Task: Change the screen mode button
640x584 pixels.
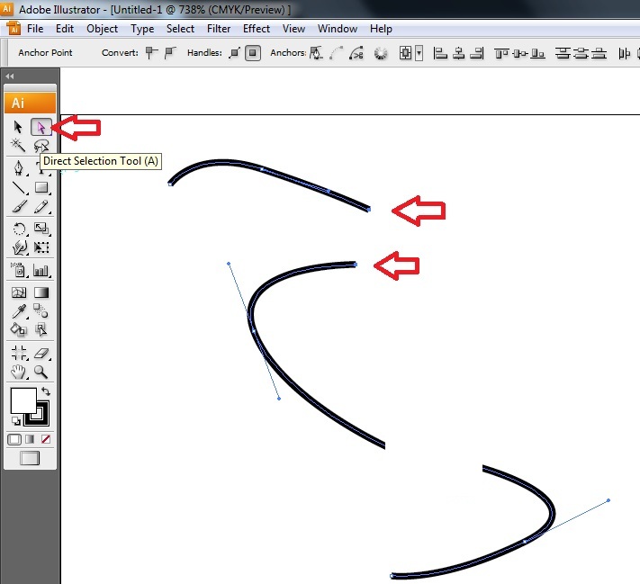Action: 30,458
